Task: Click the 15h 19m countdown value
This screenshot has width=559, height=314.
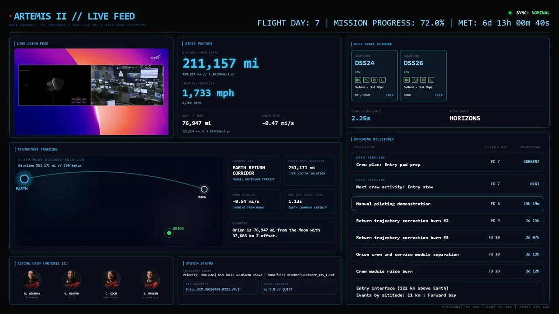Action: click(x=531, y=204)
